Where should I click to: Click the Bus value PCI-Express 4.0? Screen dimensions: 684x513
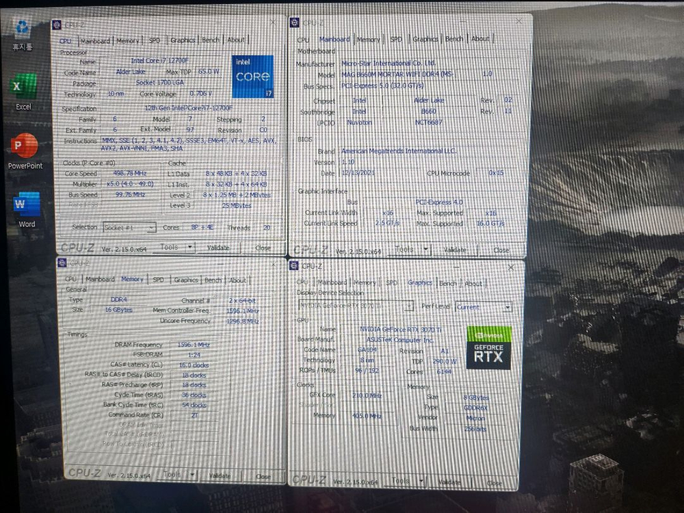pos(439,202)
